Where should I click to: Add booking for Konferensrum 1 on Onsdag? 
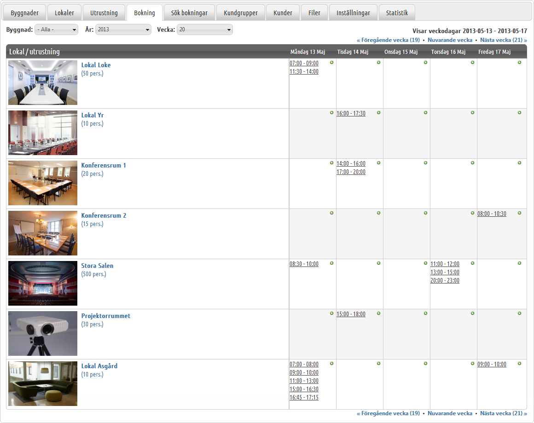pos(426,163)
